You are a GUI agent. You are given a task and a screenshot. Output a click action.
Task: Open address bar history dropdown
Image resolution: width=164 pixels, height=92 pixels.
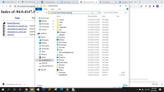coord(98,13)
